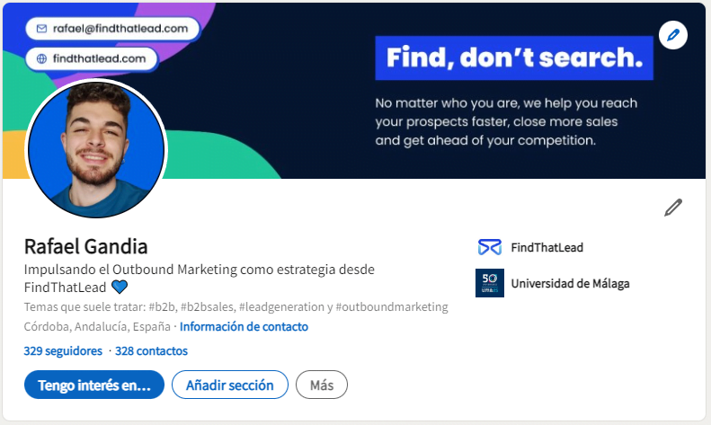Open the "Tengo interés en…" options

tap(94, 385)
